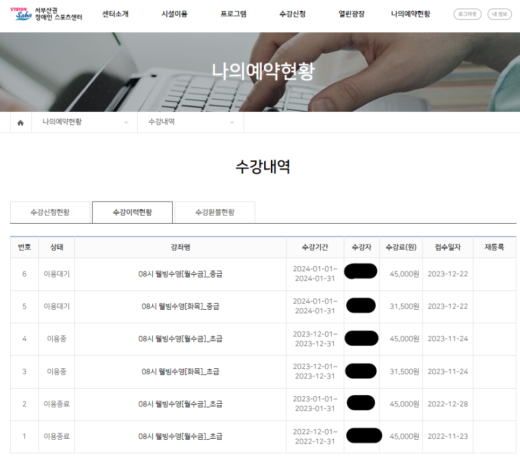Expand the 나의예약현황 breadcrumb dropdown

[85, 122]
